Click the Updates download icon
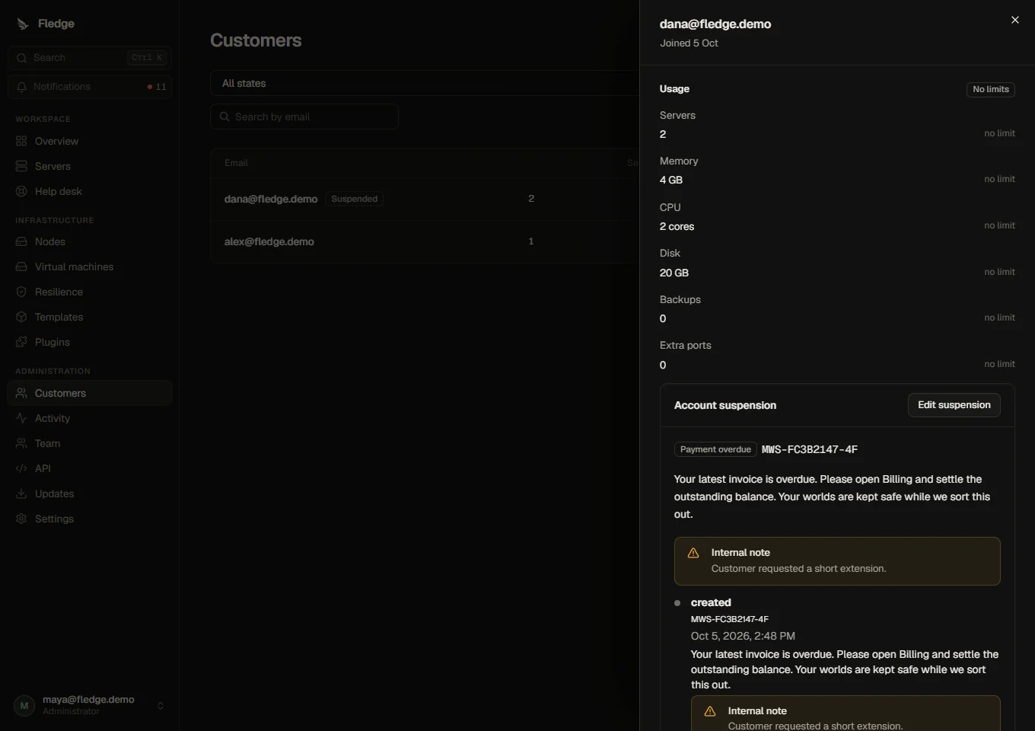The height and width of the screenshot is (731, 1035). point(21,493)
